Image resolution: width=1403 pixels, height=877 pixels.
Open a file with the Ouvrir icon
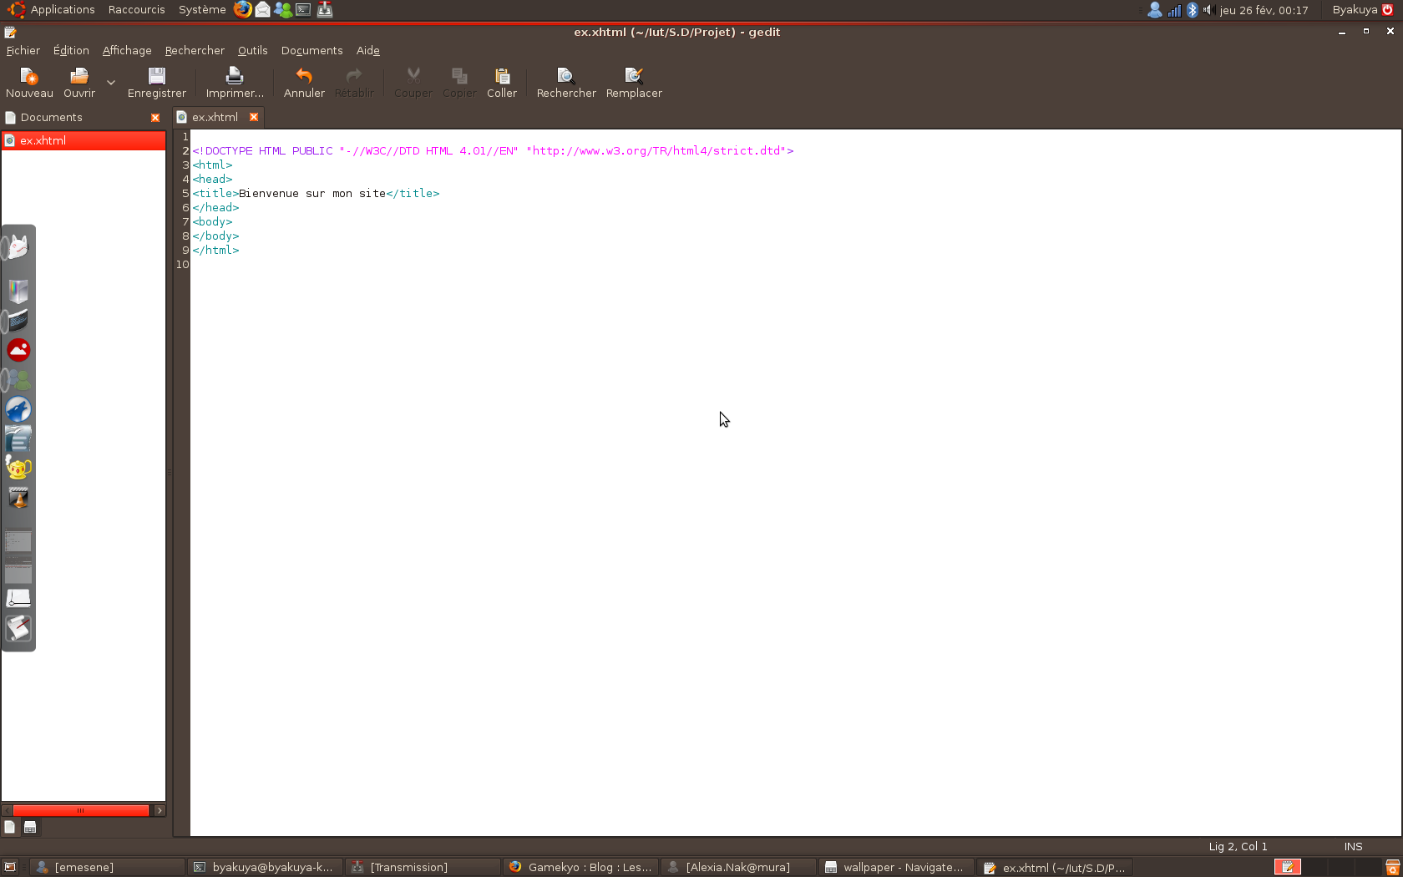pos(79,76)
